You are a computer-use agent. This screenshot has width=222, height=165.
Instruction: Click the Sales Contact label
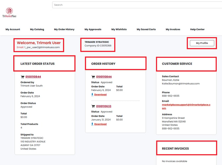[x=170, y=76]
